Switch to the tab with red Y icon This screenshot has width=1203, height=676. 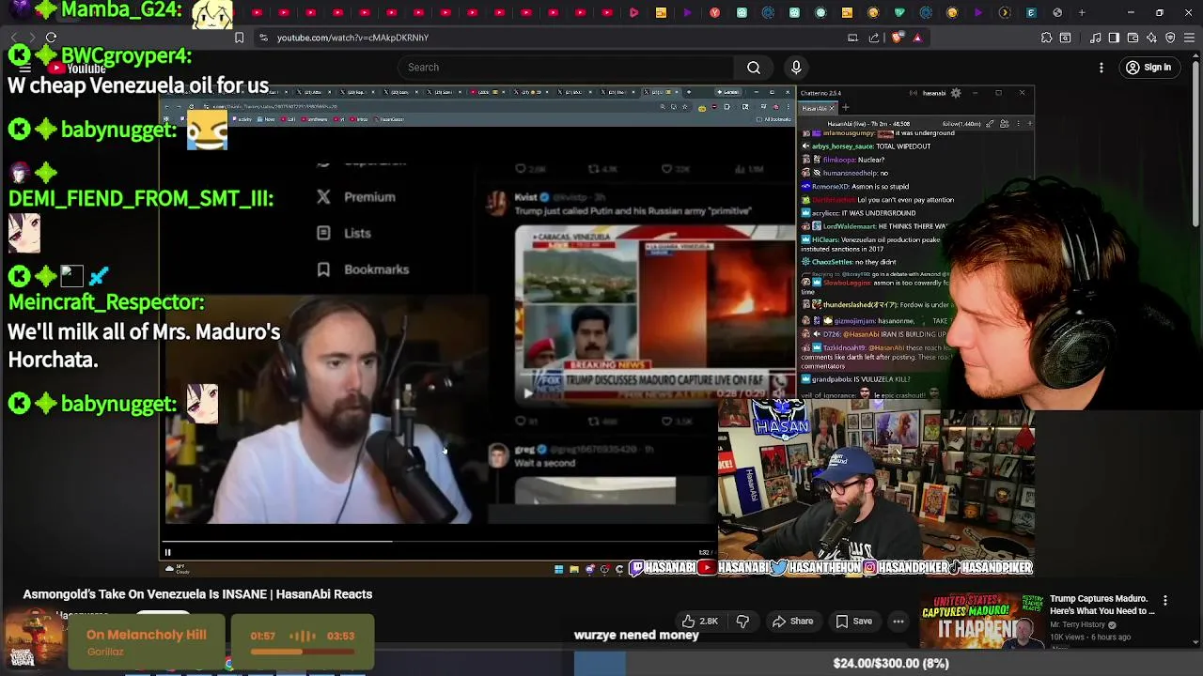pyautogui.click(x=715, y=13)
